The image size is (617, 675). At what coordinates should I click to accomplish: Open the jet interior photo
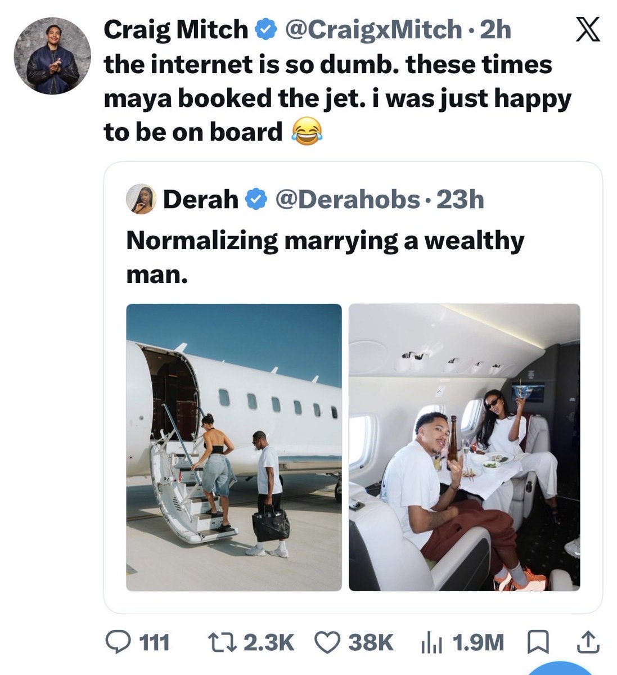[x=464, y=447]
